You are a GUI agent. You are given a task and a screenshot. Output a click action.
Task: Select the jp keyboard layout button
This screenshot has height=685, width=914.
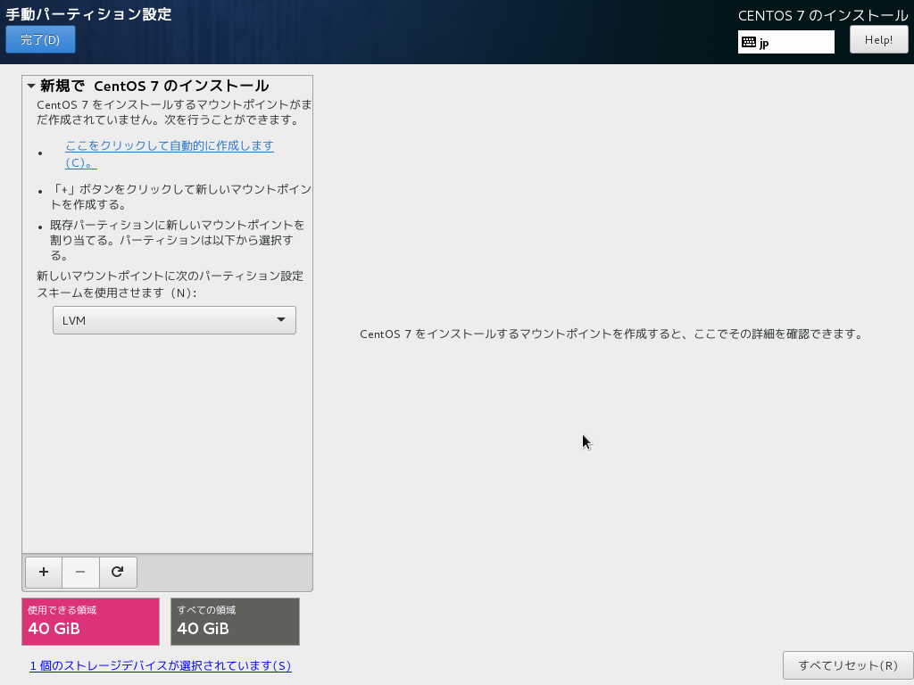point(785,41)
